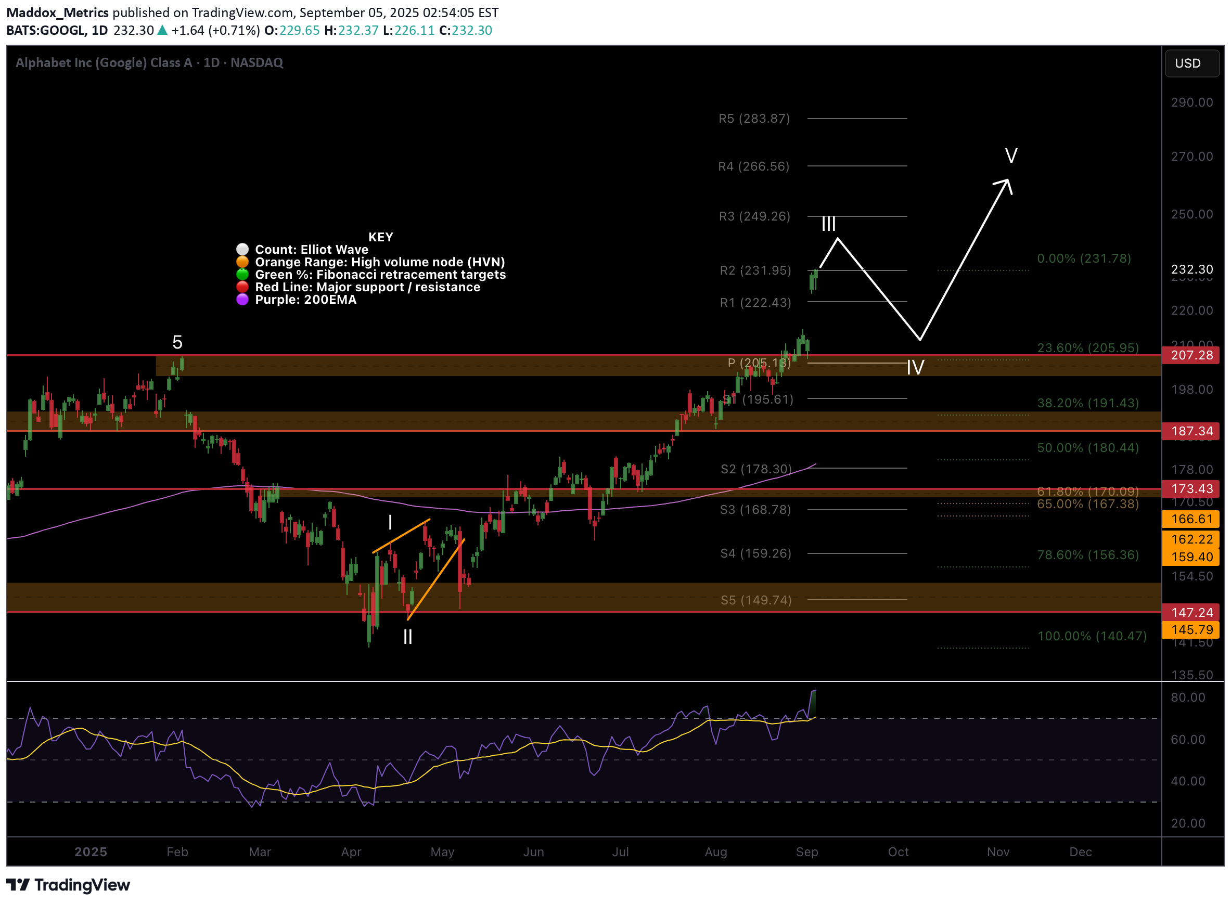Click the 2025 label on time axis

coord(91,852)
